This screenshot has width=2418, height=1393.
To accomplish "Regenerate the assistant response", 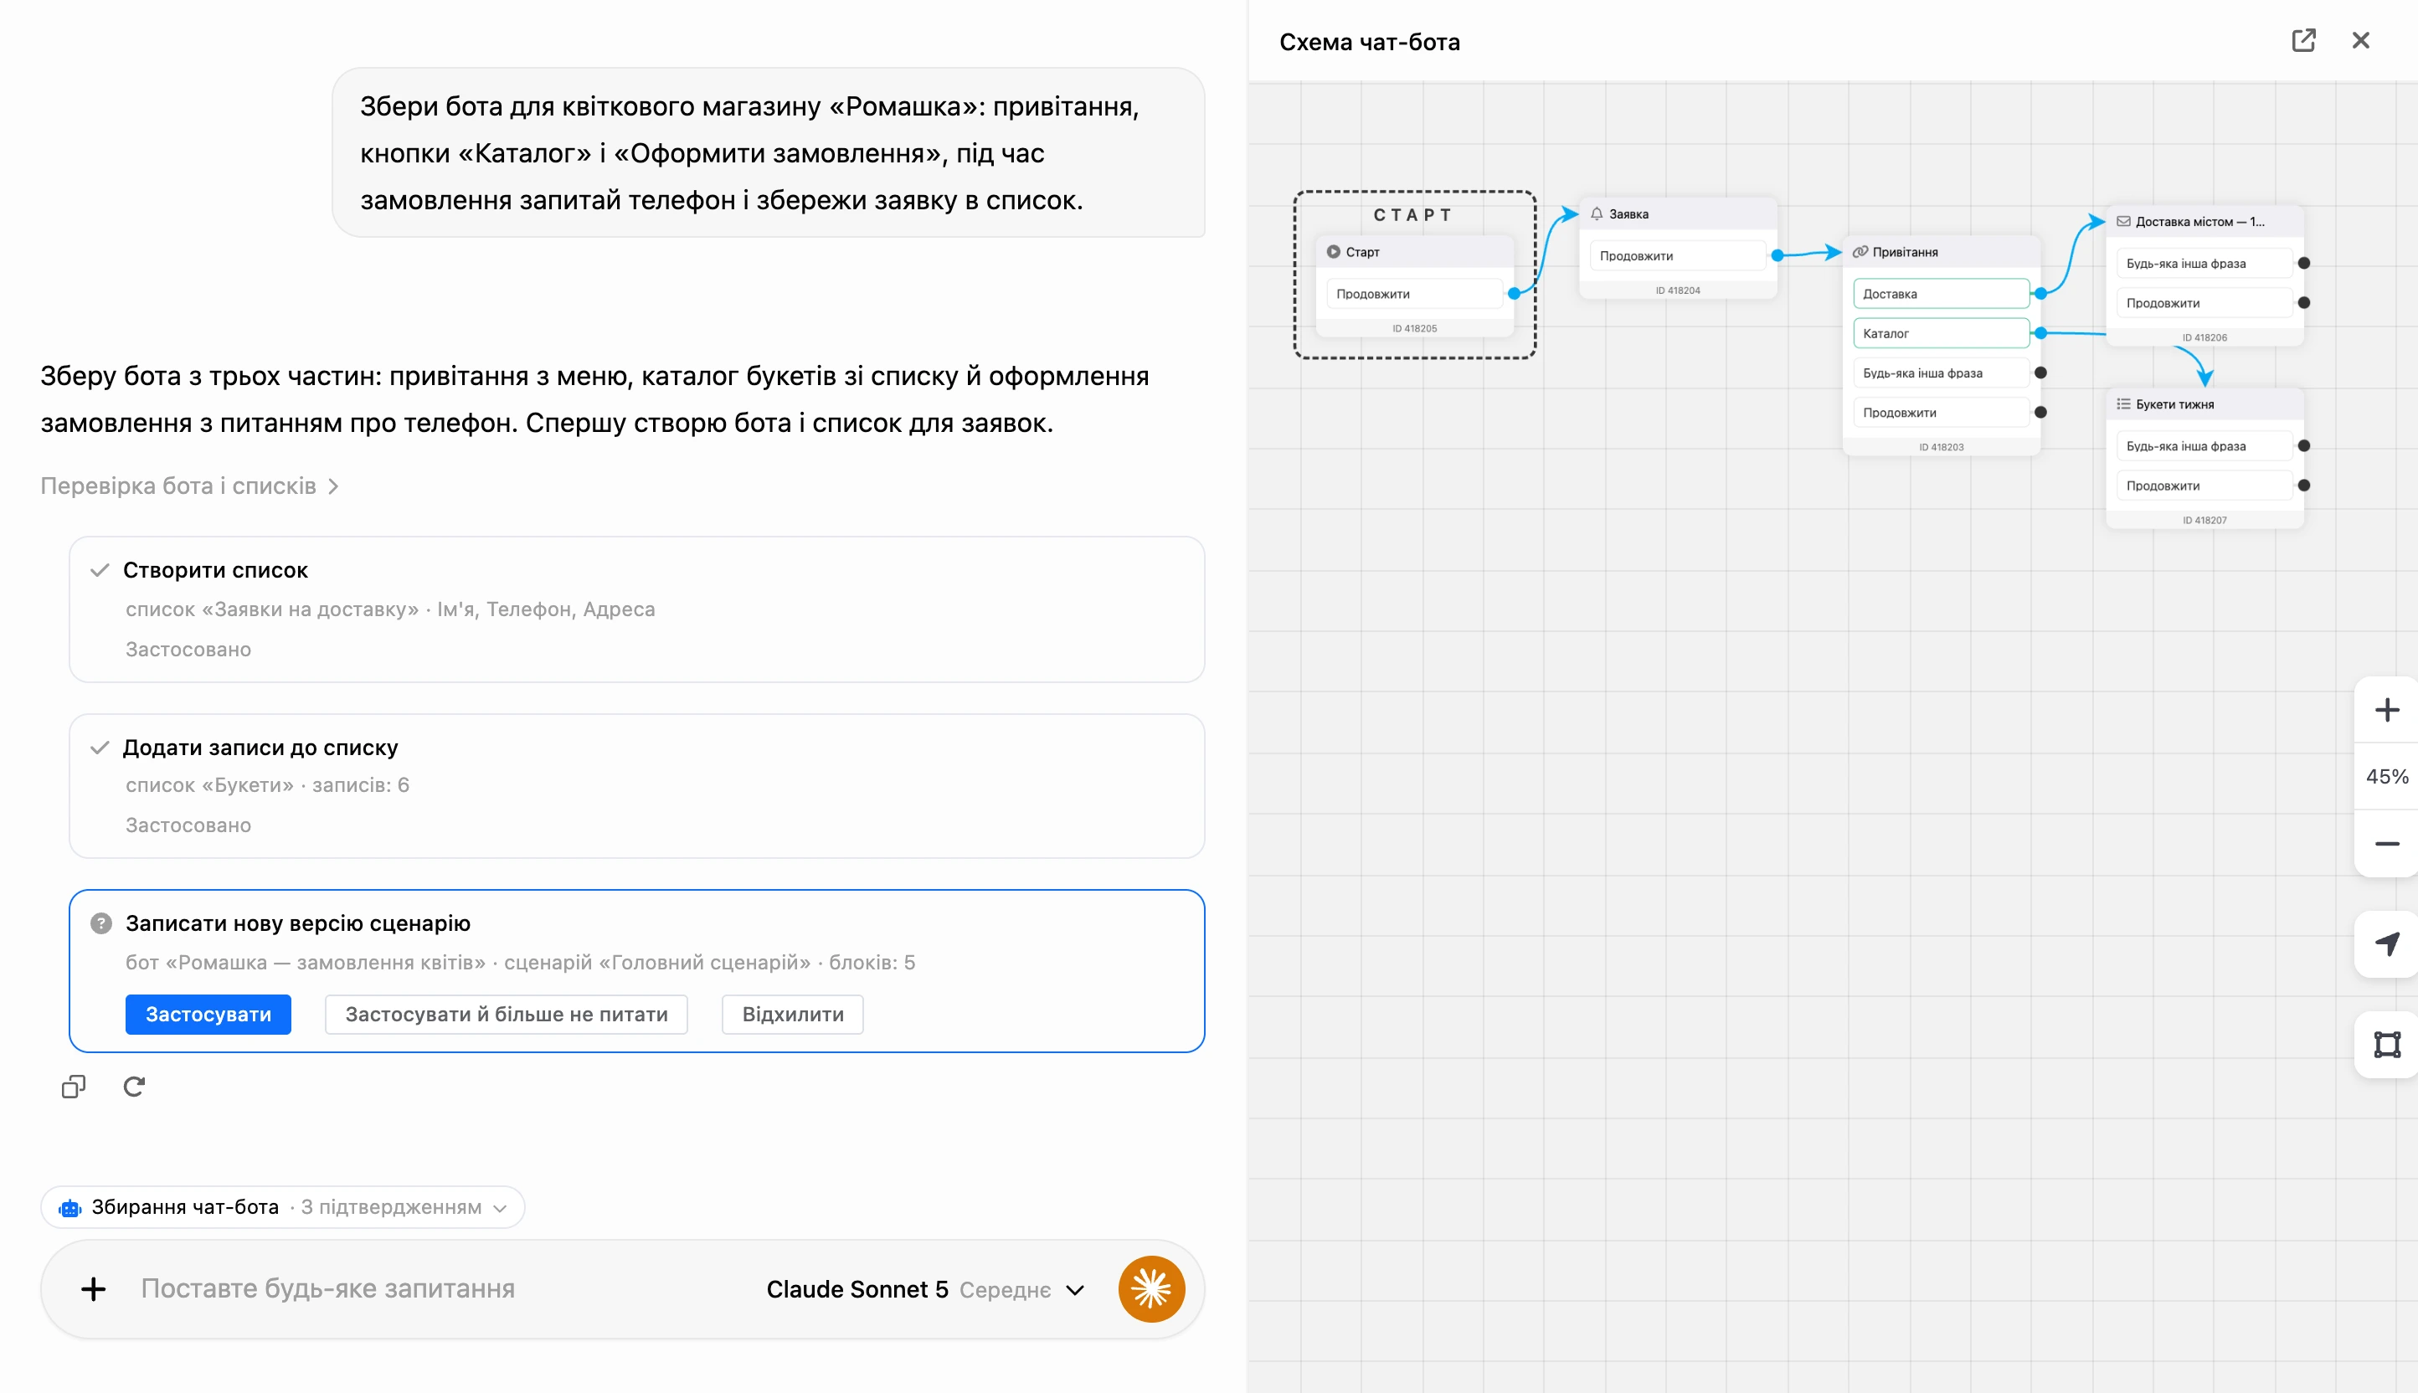I will coord(134,1087).
